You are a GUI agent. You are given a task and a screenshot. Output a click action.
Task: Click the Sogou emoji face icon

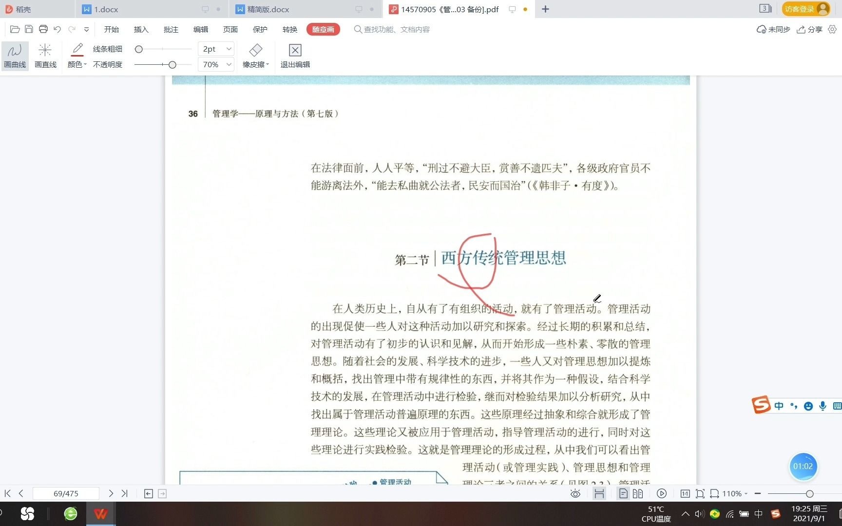click(808, 406)
